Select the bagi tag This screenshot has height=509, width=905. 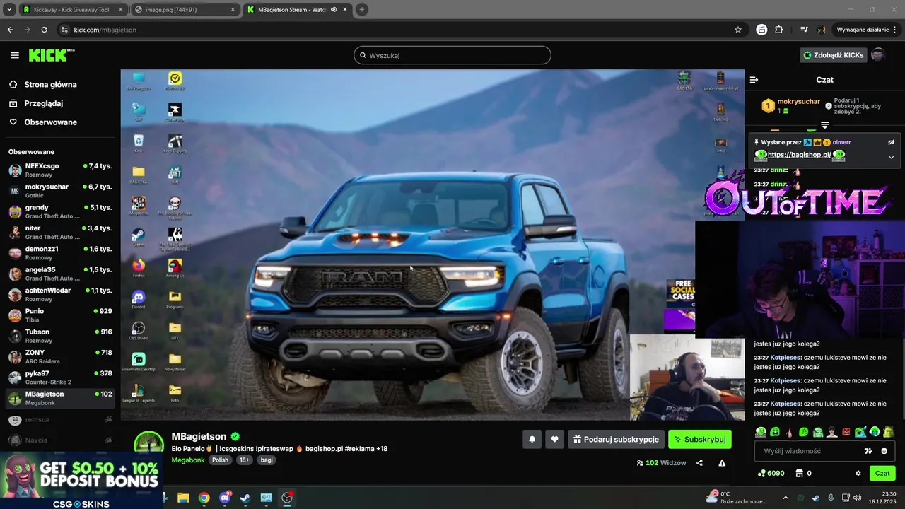(x=267, y=460)
